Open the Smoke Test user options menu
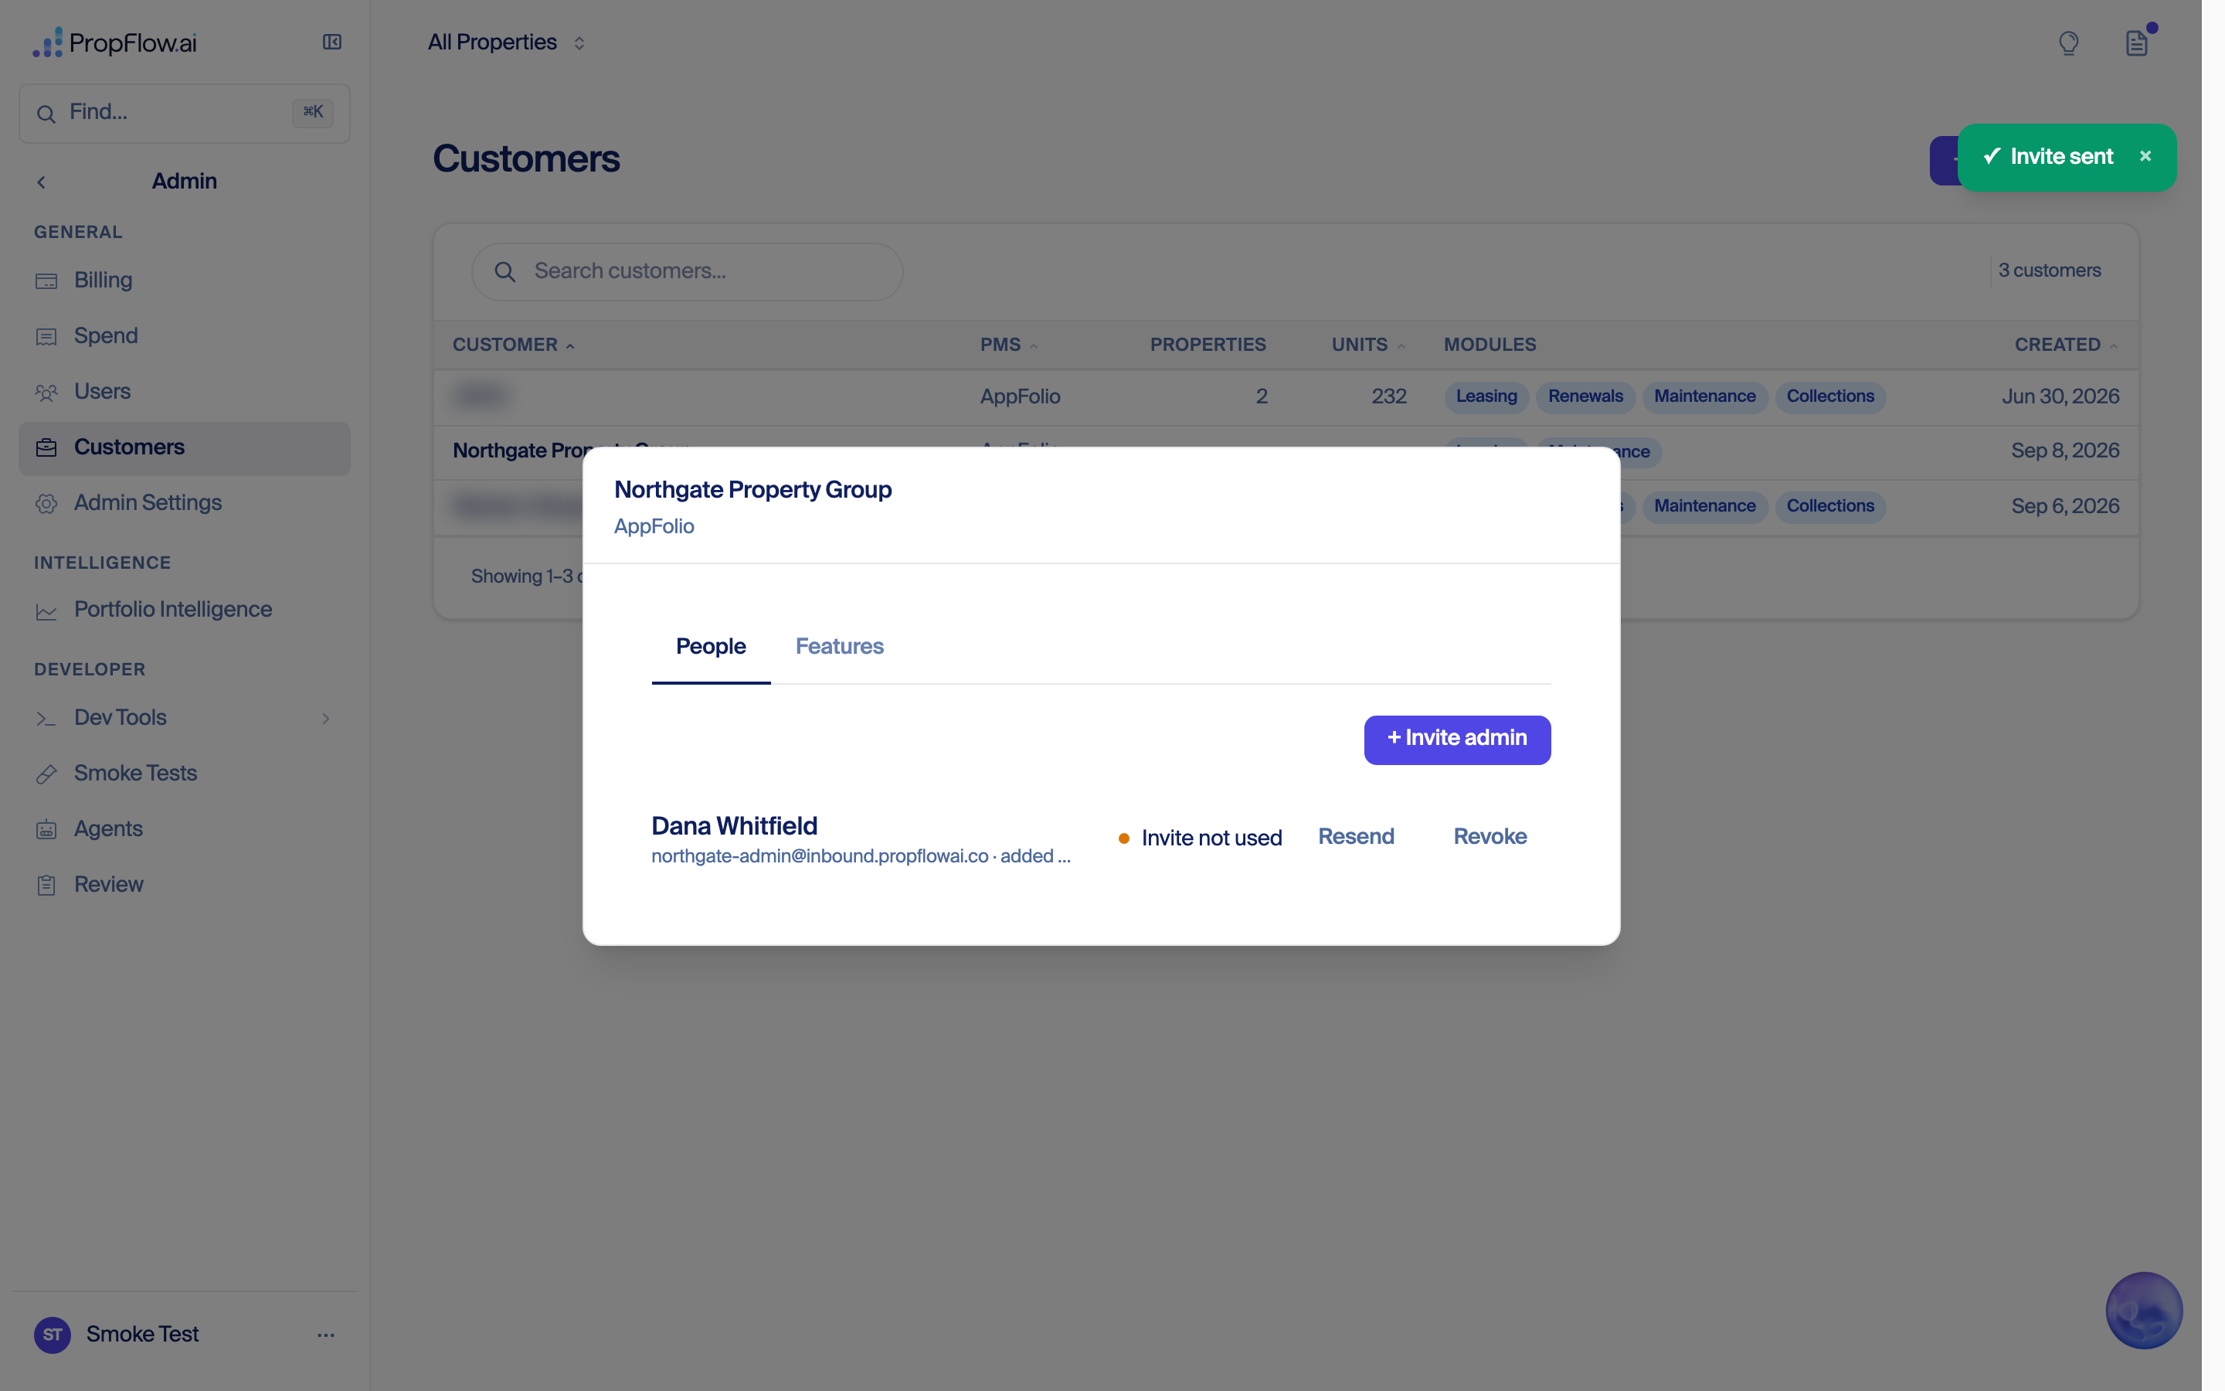Image resolution: width=2225 pixels, height=1391 pixels. tap(325, 1335)
